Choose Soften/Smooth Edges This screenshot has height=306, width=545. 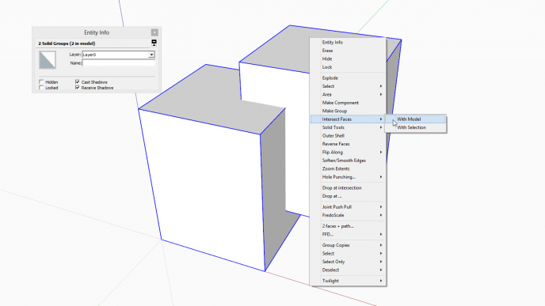coord(348,161)
